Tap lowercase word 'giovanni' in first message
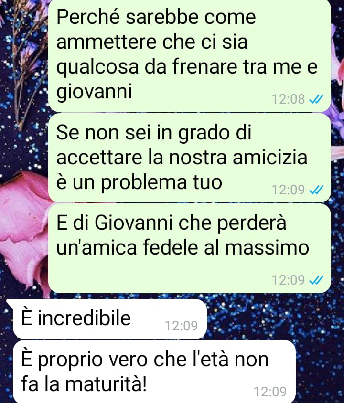344x403 pixels. [x=94, y=92]
